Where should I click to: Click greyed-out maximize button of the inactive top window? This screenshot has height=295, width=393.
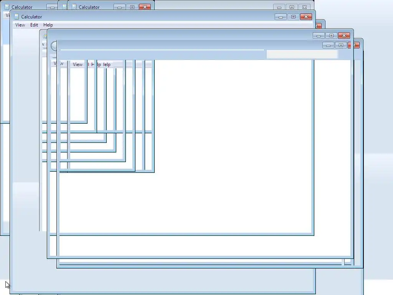(x=292, y=7)
